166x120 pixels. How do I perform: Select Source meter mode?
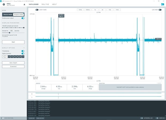coord(8,14)
